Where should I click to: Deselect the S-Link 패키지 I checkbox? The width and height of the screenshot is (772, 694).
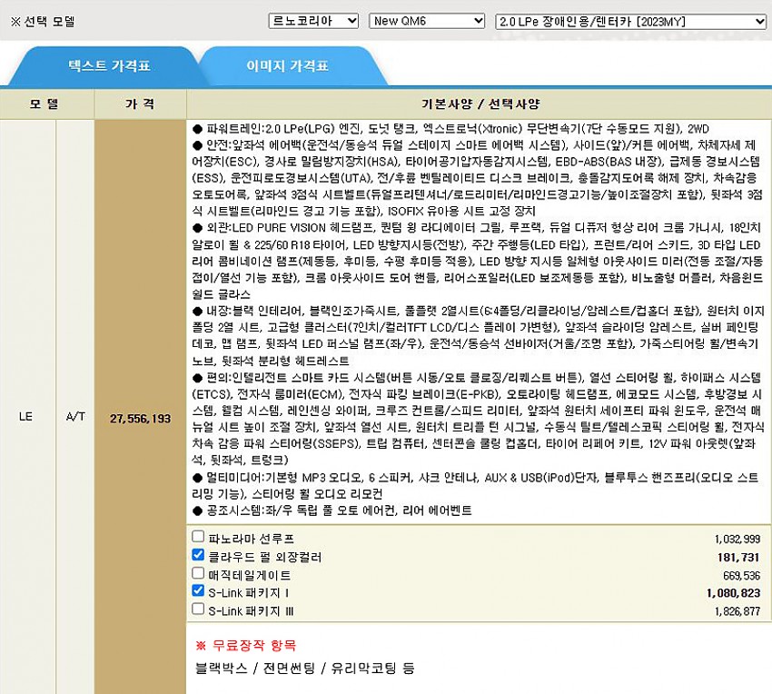click(x=198, y=591)
